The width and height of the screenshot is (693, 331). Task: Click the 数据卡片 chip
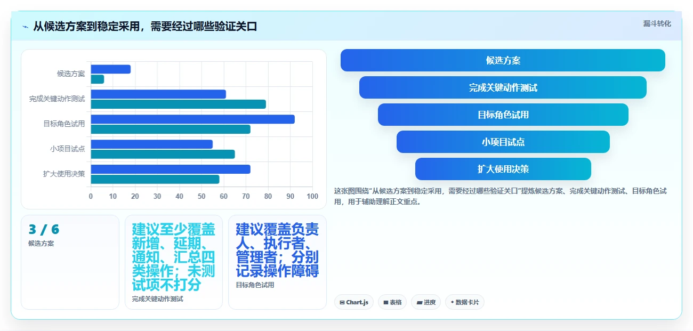(x=465, y=302)
